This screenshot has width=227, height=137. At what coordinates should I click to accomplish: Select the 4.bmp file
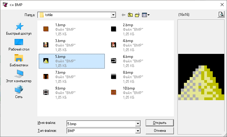[x=127, y=45]
